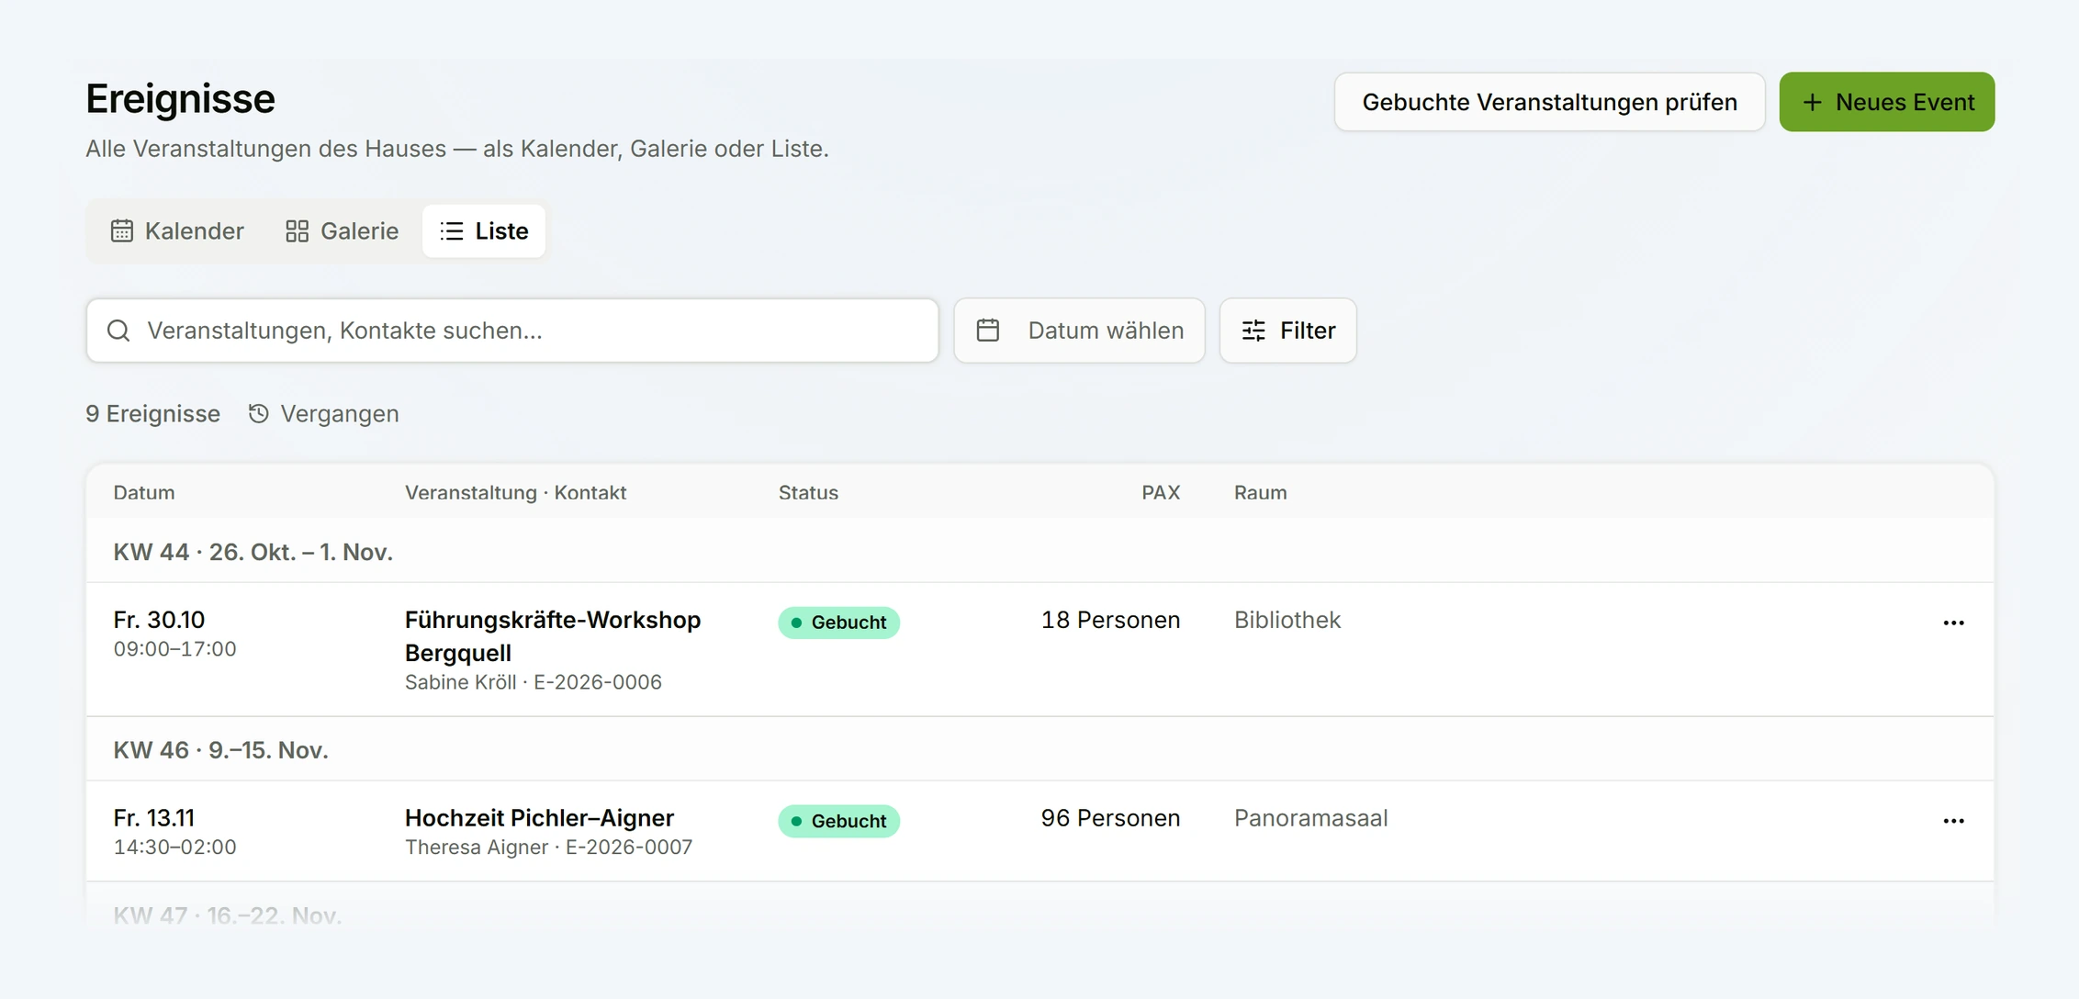
Task: Open row menu for Hochzeit Pichler–Aigner
Action: [1953, 821]
